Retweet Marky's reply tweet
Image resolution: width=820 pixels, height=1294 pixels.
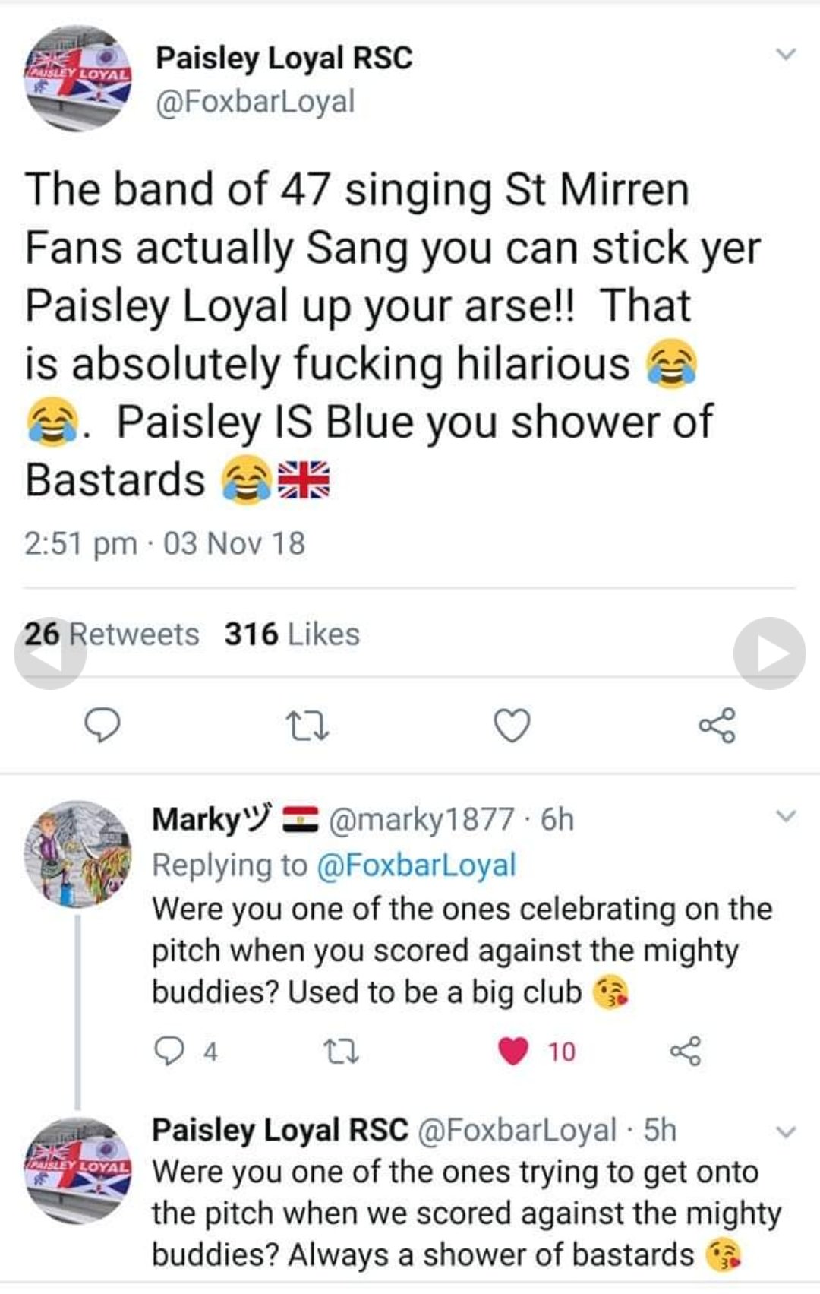click(341, 1052)
